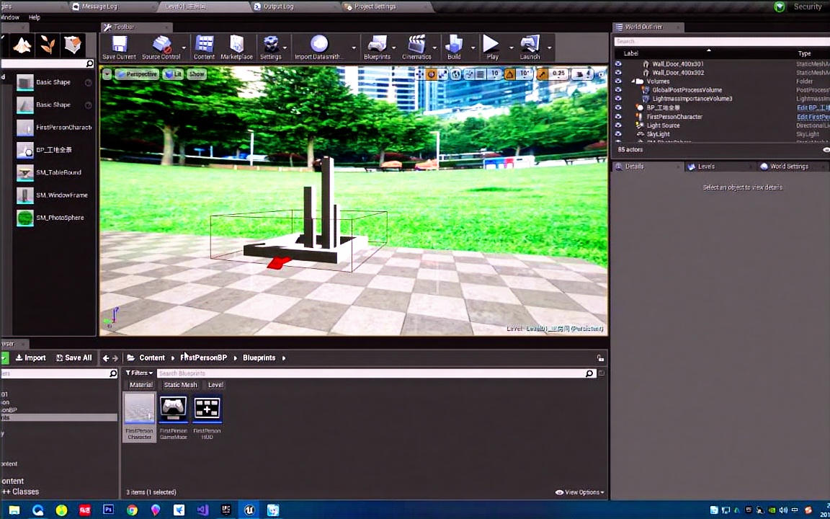Click the Blueprints breadcrumb in Content Browser
The image size is (830, 519).
point(259,357)
